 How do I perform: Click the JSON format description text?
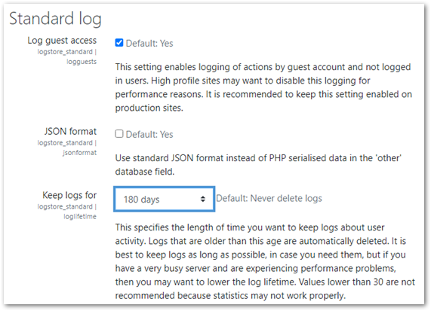258,165
